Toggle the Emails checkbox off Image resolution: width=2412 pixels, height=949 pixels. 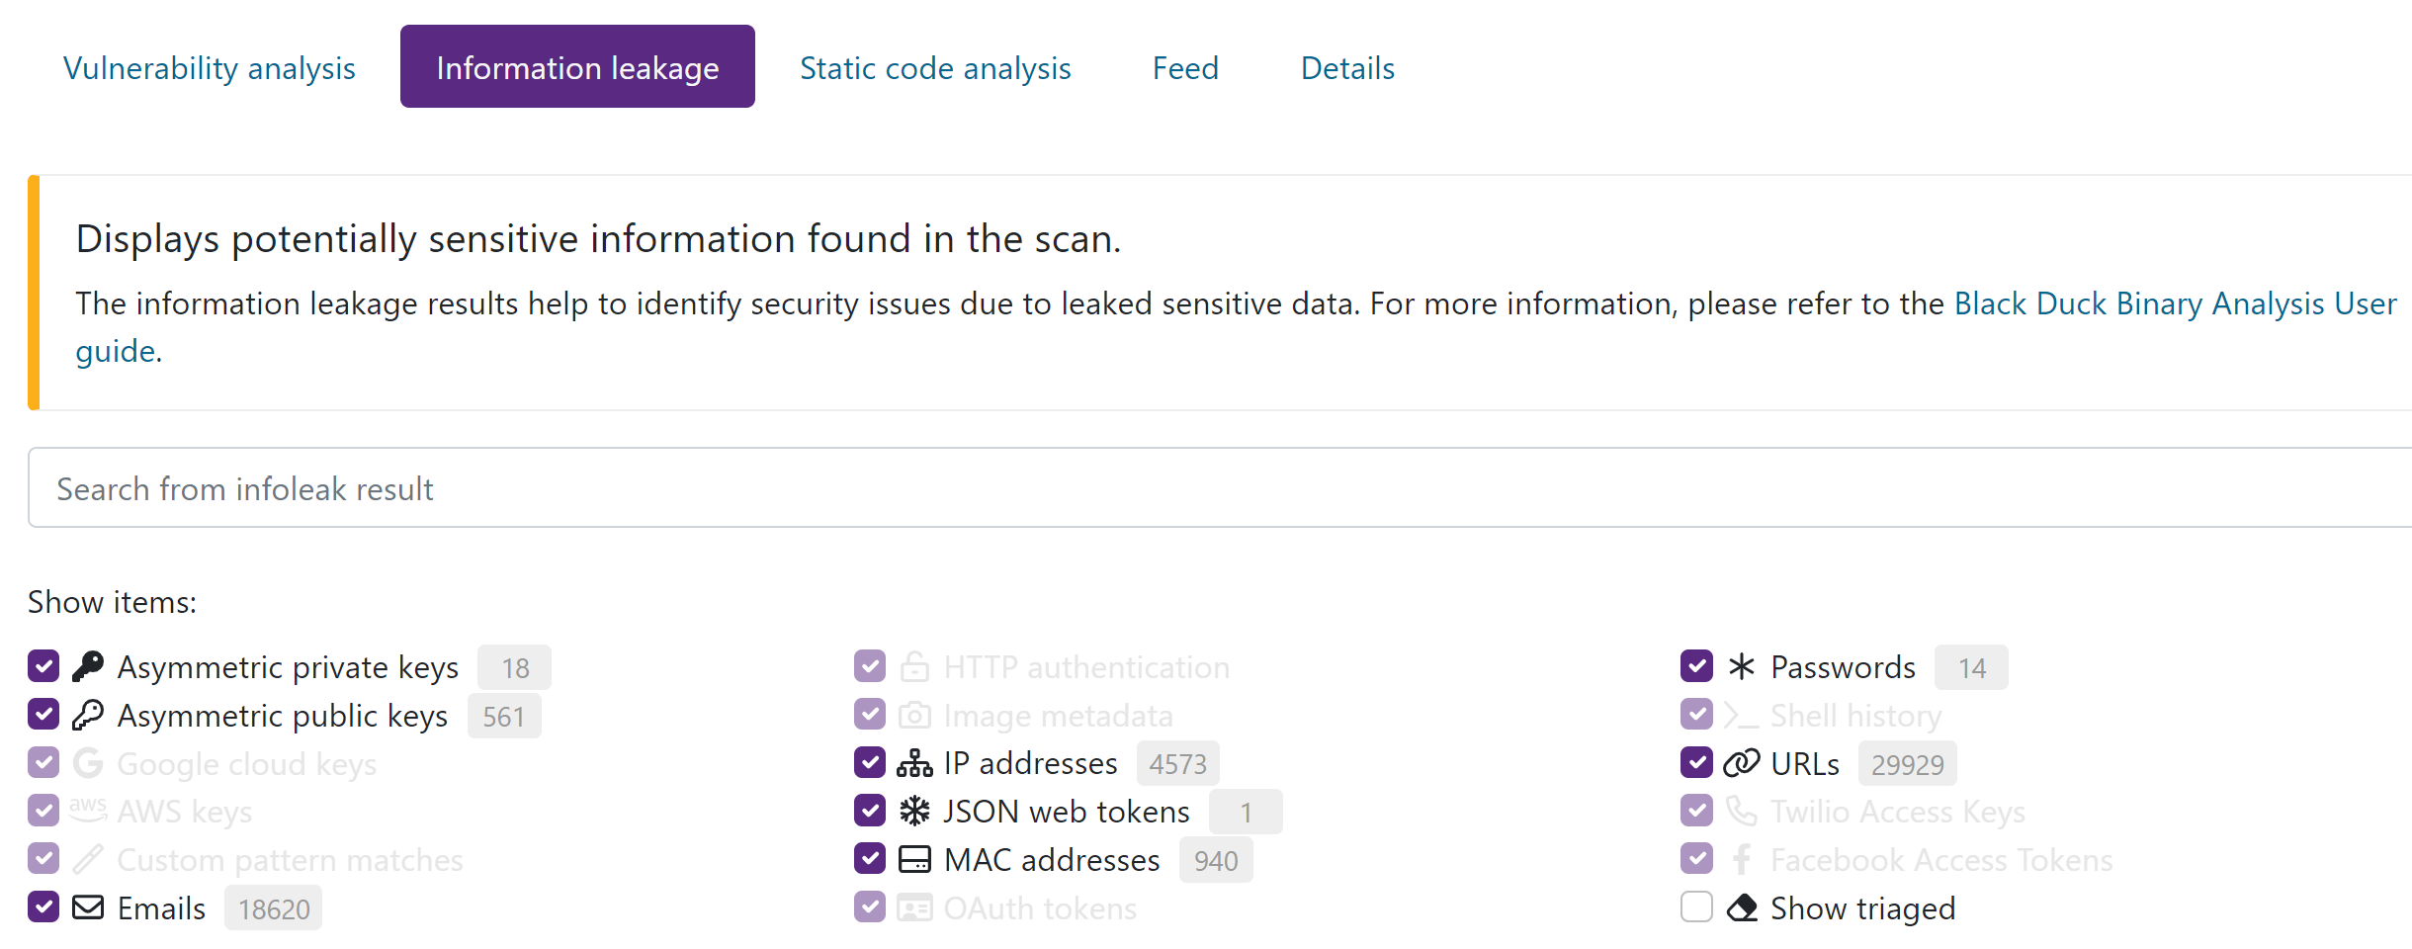pos(43,906)
